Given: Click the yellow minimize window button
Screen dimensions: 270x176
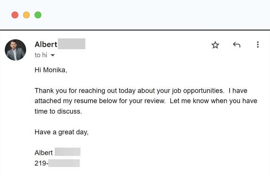Looking at the screenshot, I should coord(26,15).
